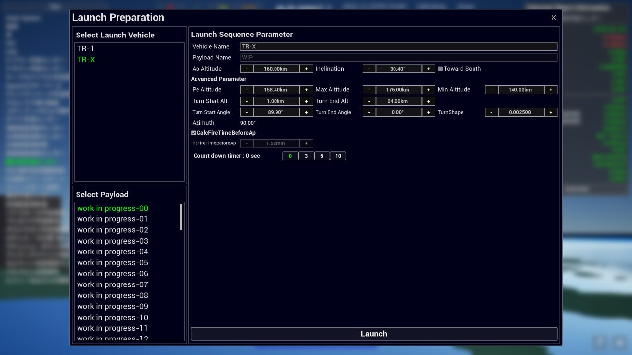Viewport: 632px width, 355px height.
Task: Decrease Inclination with minus button
Action: pos(369,69)
